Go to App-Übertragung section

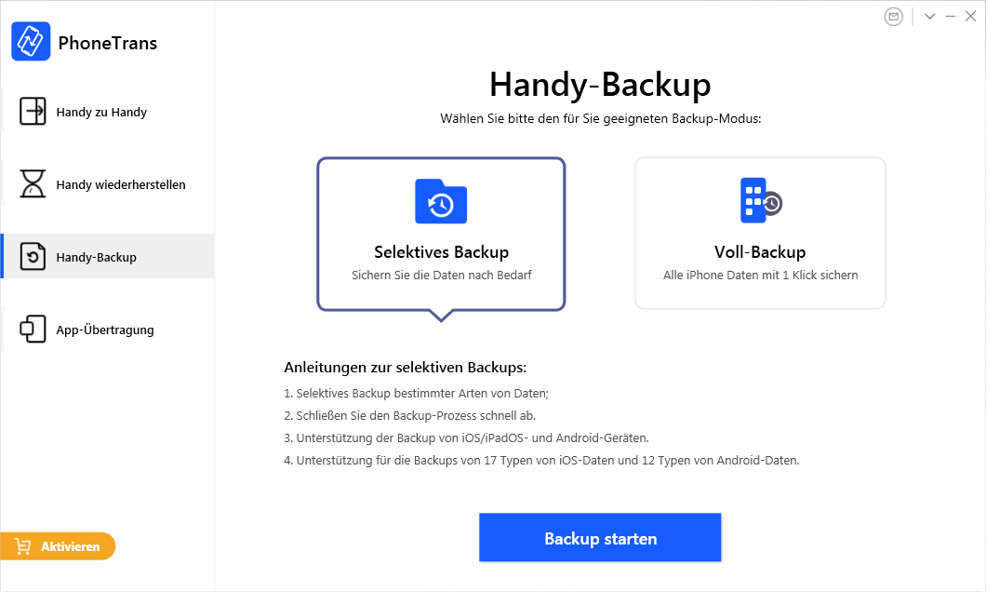[105, 330]
